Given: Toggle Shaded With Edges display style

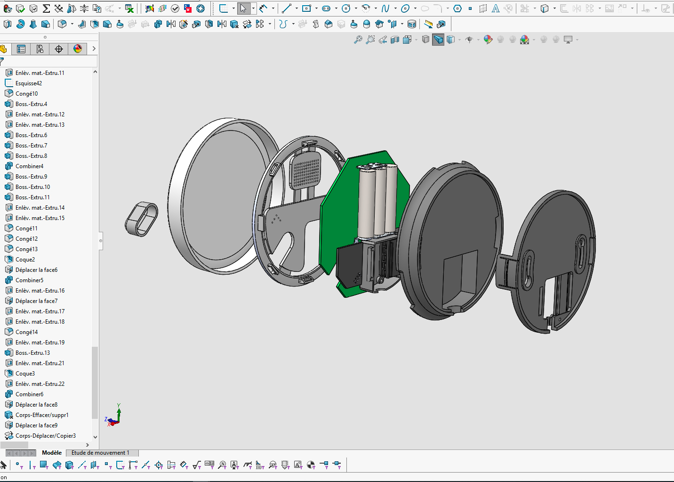Looking at the screenshot, I should (438, 40).
